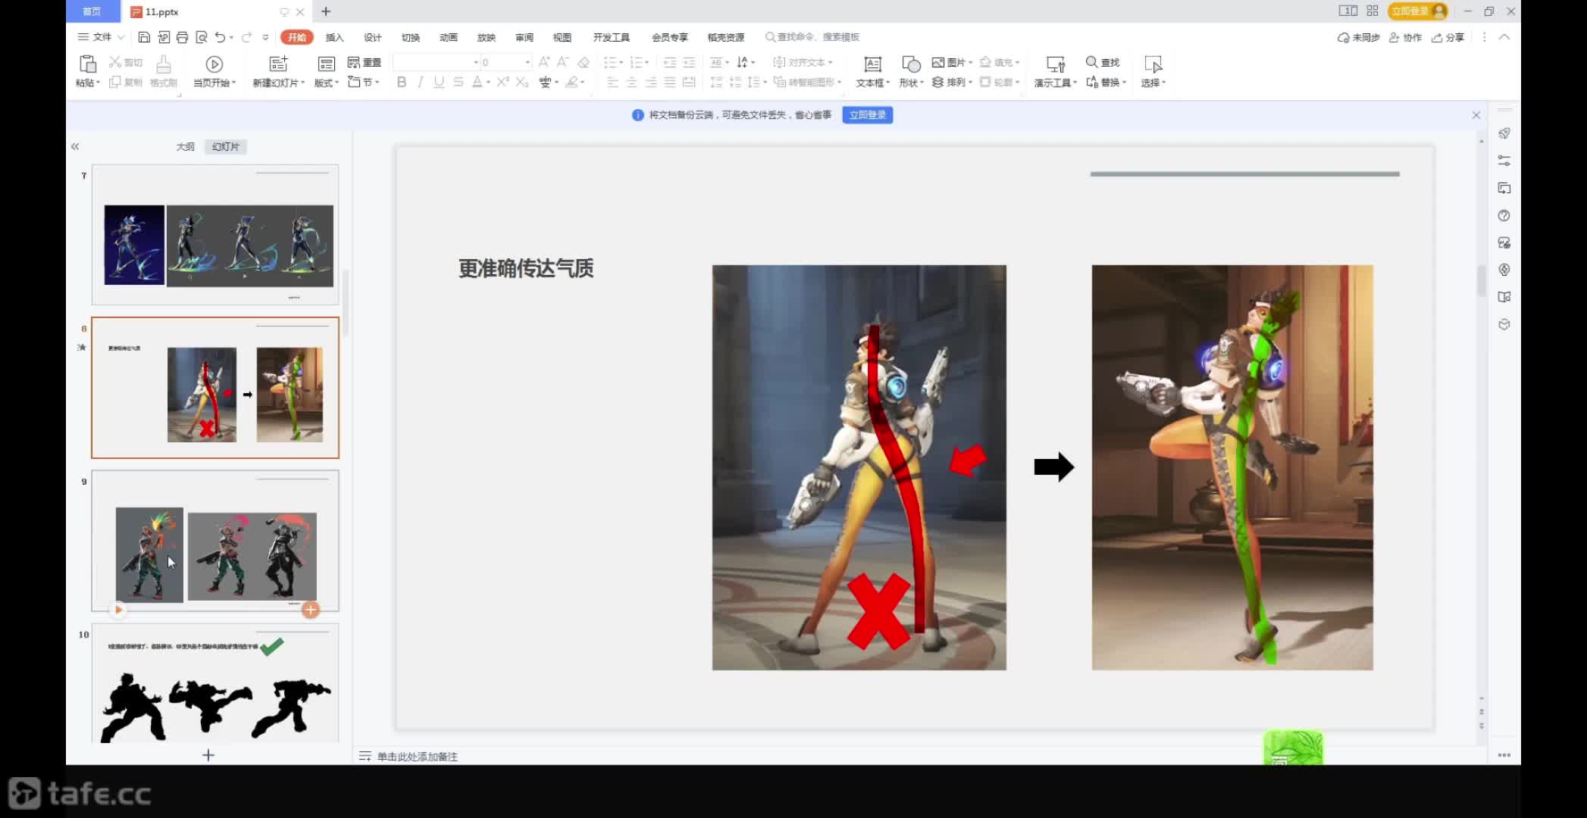Open the Picture (图片) dropdown
Screen dimensions: 1587x818
point(952,62)
